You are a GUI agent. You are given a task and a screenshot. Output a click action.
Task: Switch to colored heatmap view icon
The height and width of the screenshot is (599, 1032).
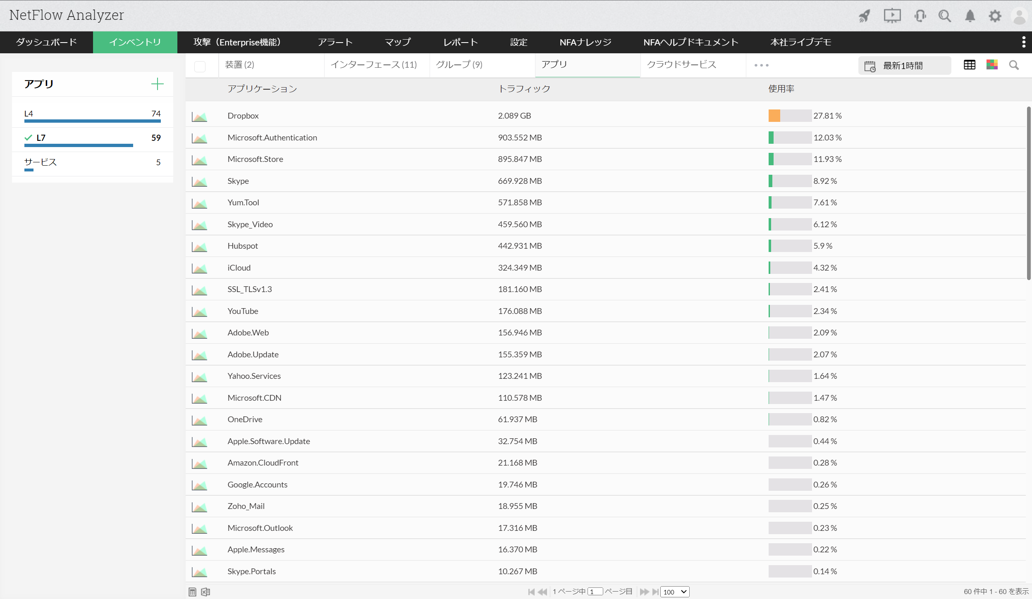coord(992,65)
